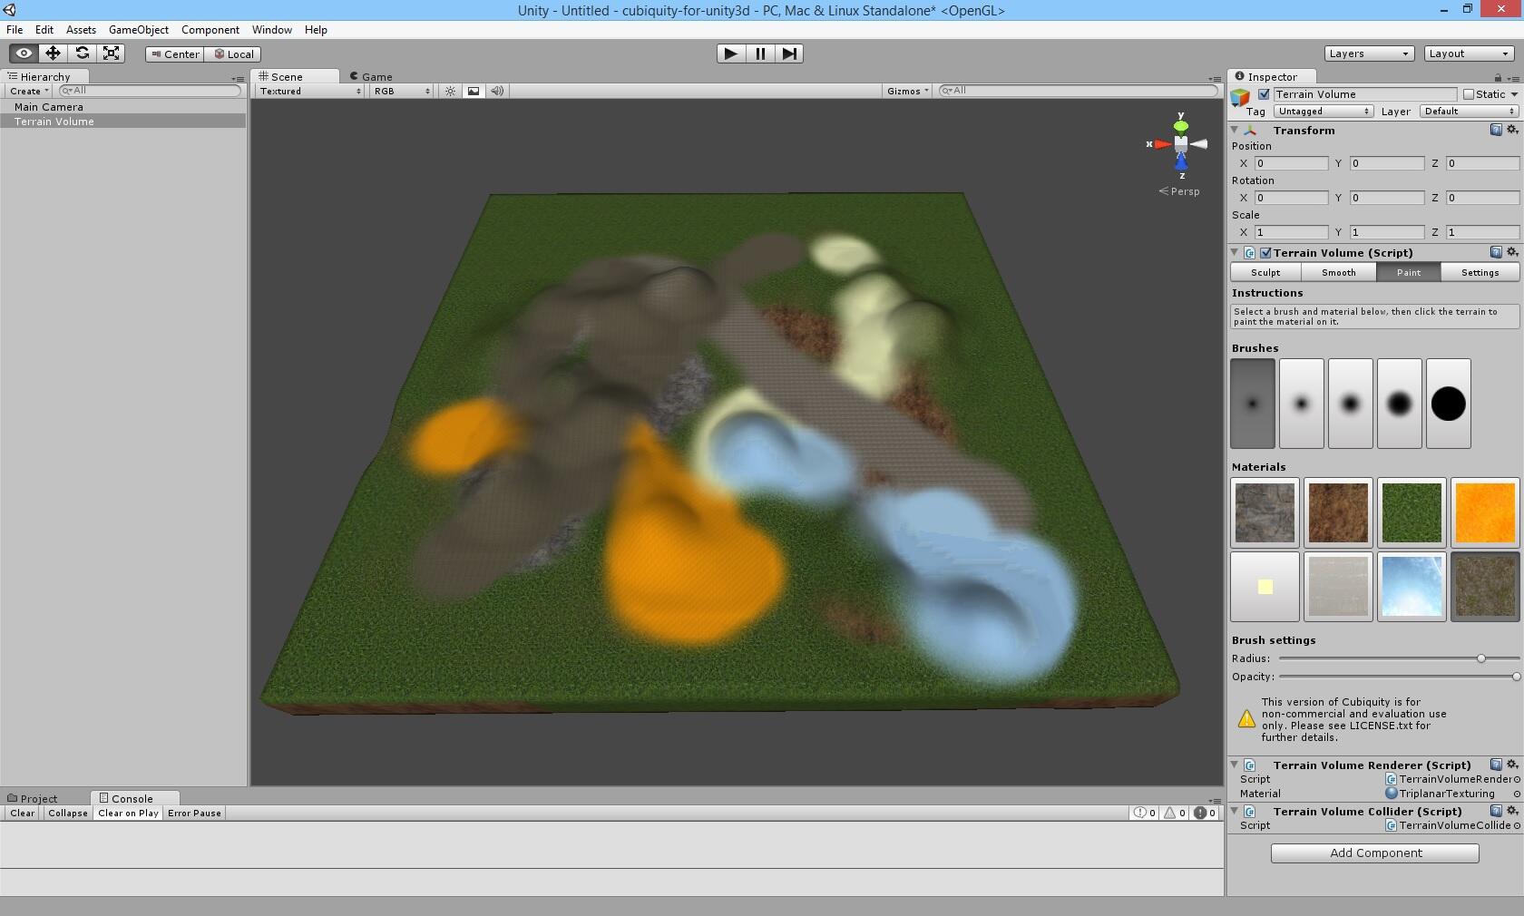Choose the gray rock material

coord(1265,512)
